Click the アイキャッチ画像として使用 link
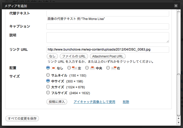Image resolution: width=183 pixels, height=128 pixels. tap(94, 102)
